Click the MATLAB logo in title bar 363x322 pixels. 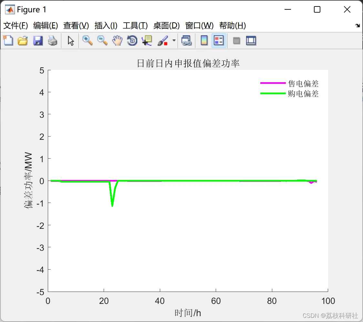tap(10, 9)
